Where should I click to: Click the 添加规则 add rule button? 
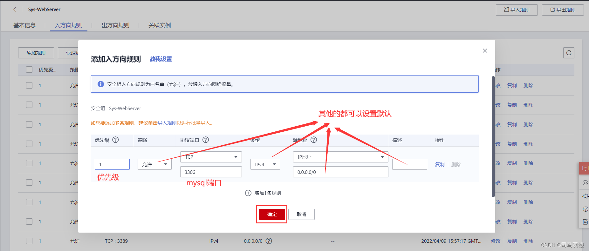pyautogui.click(x=36, y=53)
